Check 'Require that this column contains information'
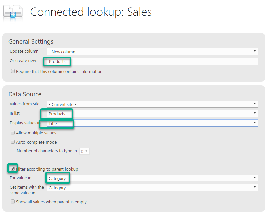Image resolution: width=267 pixels, height=216 pixels. (x=13, y=71)
